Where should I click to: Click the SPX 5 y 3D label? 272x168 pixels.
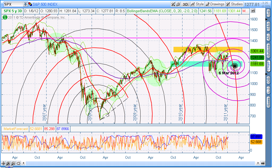click(x=13, y=11)
